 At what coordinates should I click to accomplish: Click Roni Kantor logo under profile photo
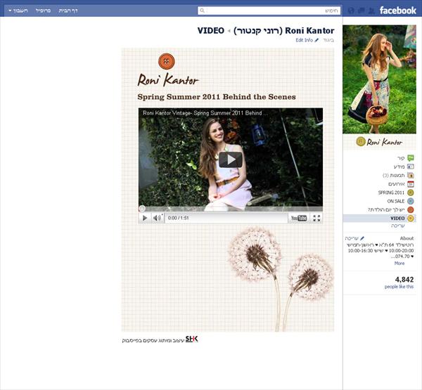[380, 142]
